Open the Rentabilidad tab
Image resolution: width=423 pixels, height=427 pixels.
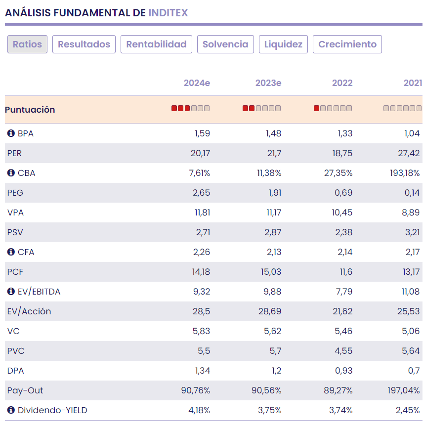tap(156, 44)
